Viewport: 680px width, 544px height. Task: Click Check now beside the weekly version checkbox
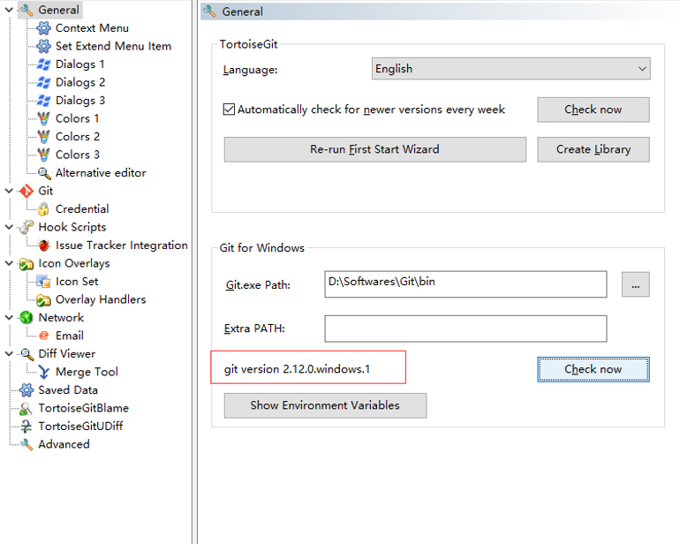tap(593, 110)
